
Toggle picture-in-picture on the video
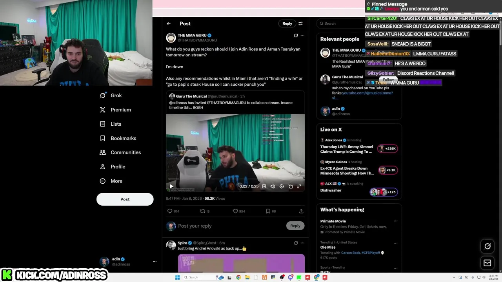pos(291,186)
